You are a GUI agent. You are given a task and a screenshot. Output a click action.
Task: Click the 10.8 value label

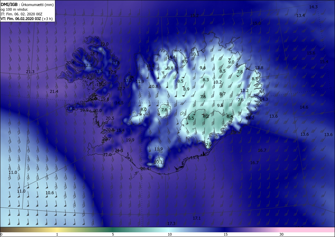click(x=154, y=86)
